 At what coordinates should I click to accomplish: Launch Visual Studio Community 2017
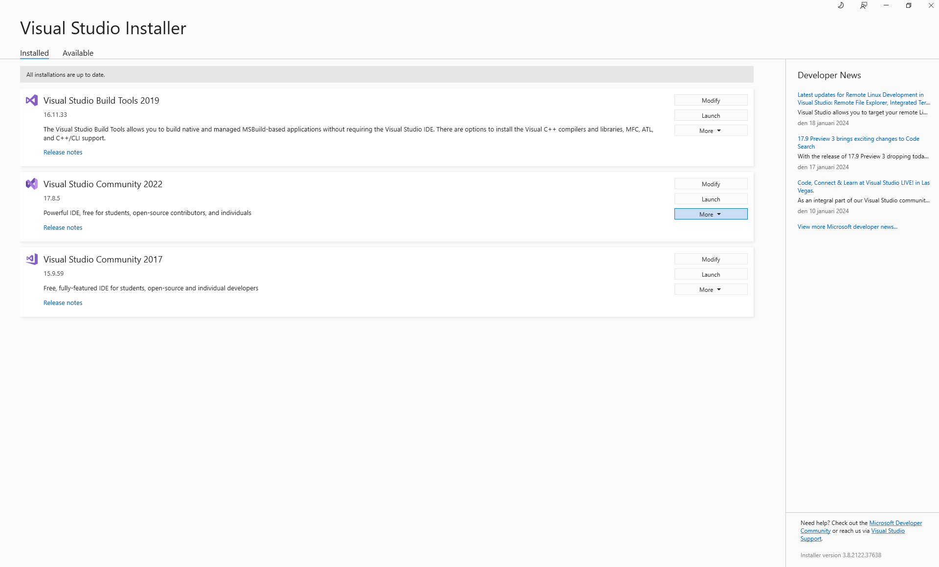pos(711,274)
